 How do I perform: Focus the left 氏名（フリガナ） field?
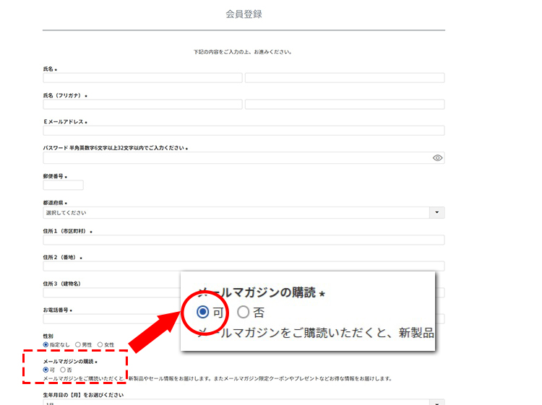pos(142,104)
